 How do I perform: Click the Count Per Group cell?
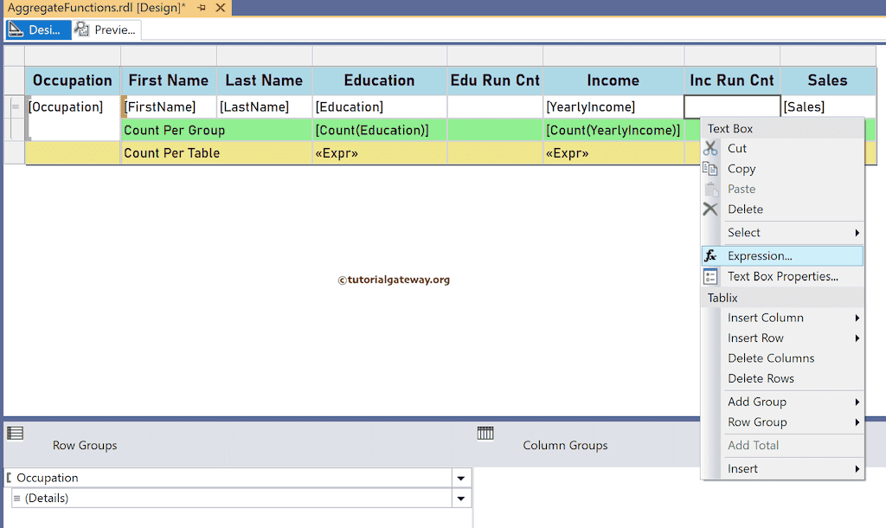pos(216,130)
